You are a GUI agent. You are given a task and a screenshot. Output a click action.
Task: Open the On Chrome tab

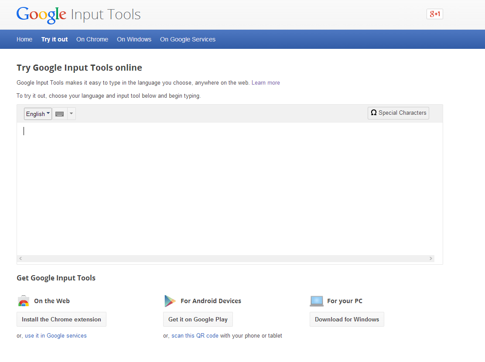point(92,39)
